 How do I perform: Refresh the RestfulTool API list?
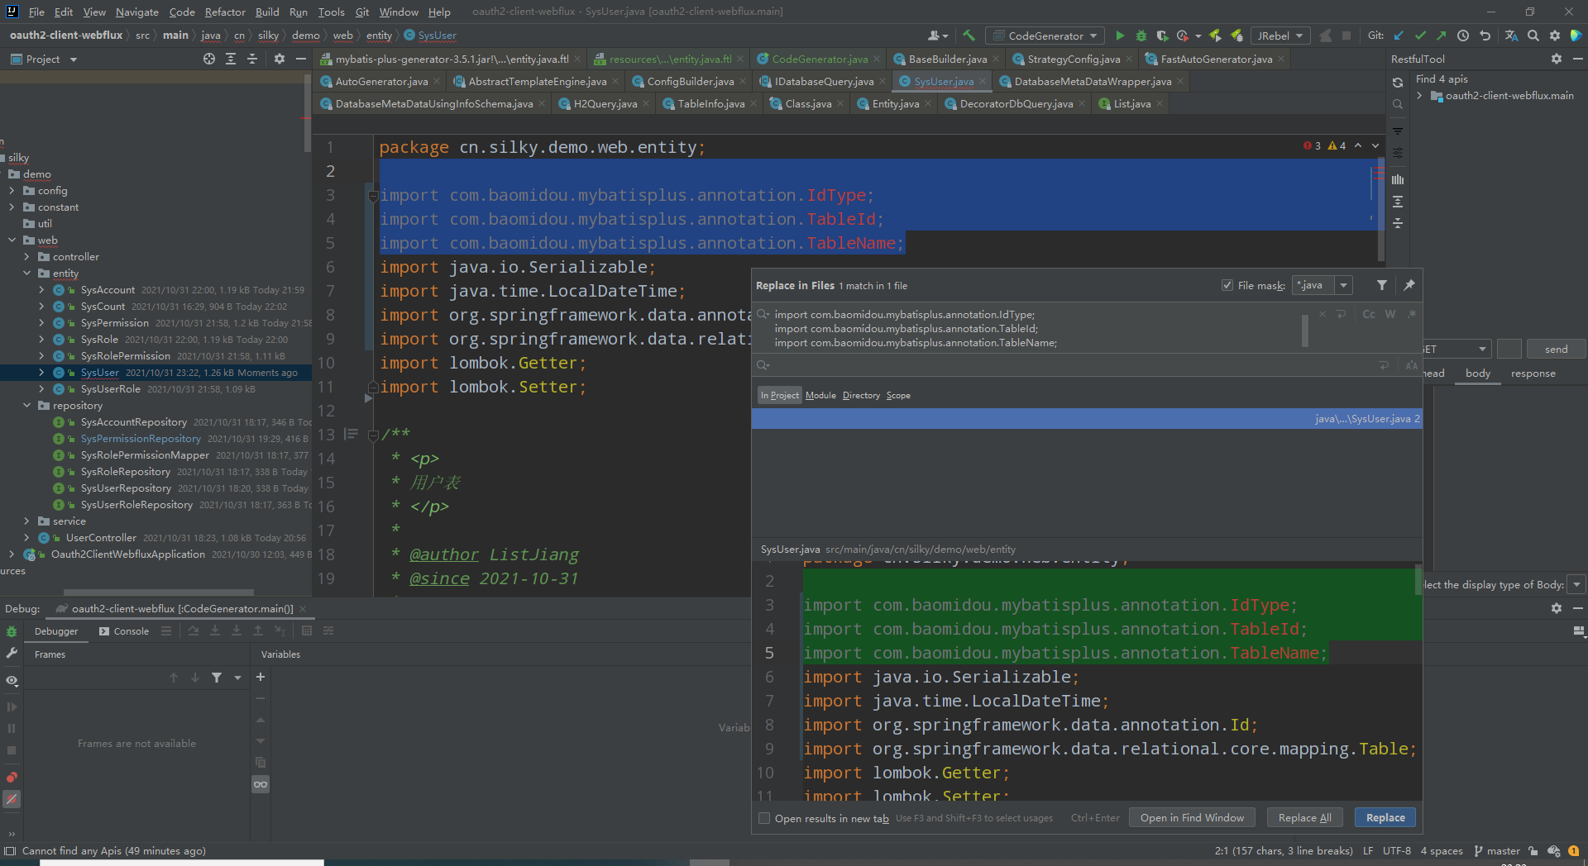pyautogui.click(x=1398, y=83)
